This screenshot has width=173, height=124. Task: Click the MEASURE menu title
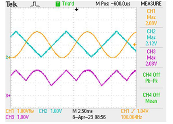(151, 4)
